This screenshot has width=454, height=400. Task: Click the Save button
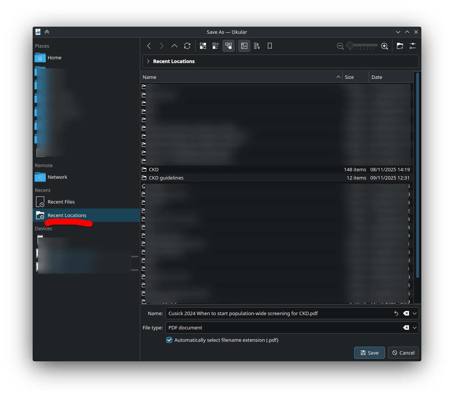[369, 353]
